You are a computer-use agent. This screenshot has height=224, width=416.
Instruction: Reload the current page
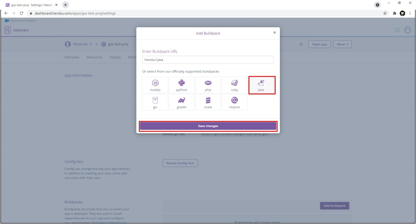21,13
